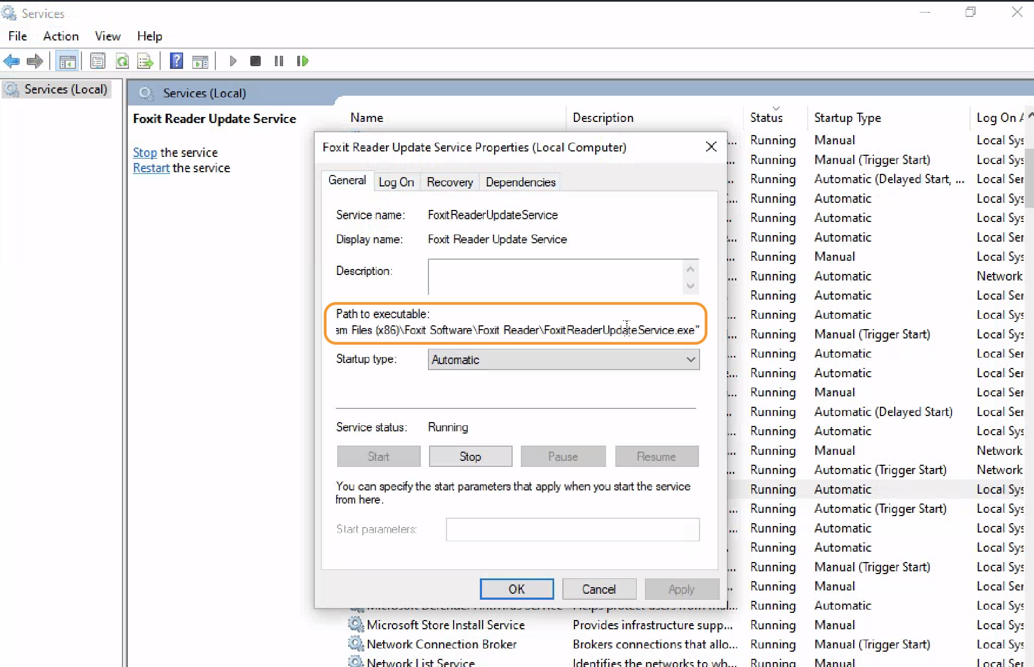Click the Export List toolbar icon

coord(145,61)
